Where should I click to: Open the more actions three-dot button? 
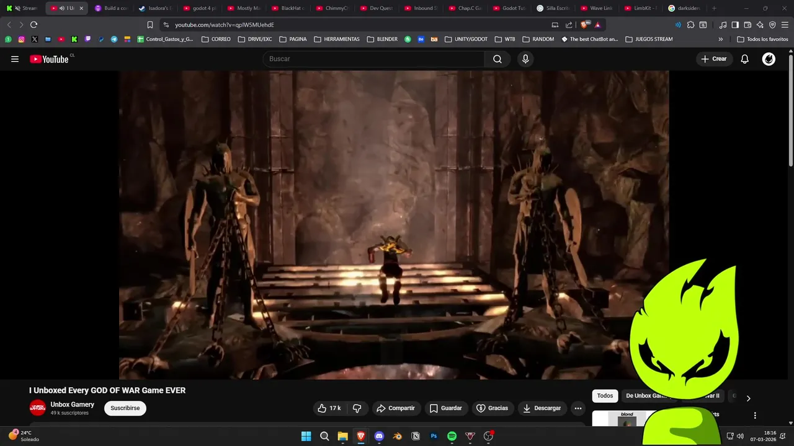578,408
